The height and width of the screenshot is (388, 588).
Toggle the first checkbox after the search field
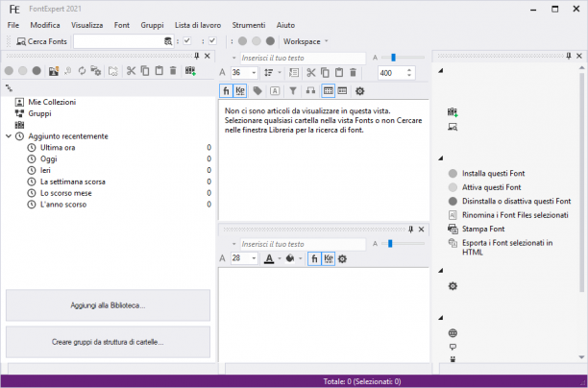click(187, 41)
